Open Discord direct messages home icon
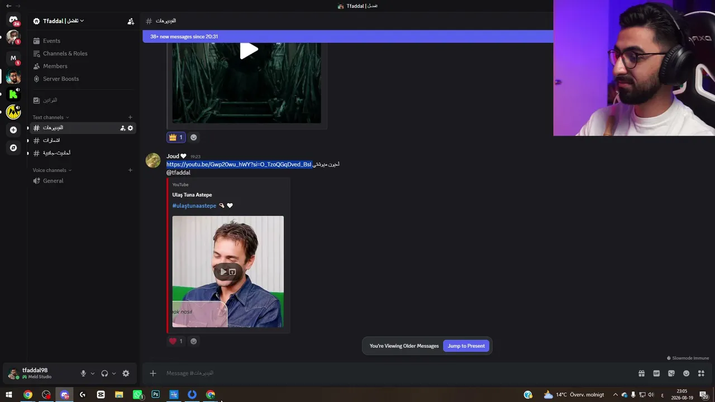715x402 pixels. coord(13,20)
